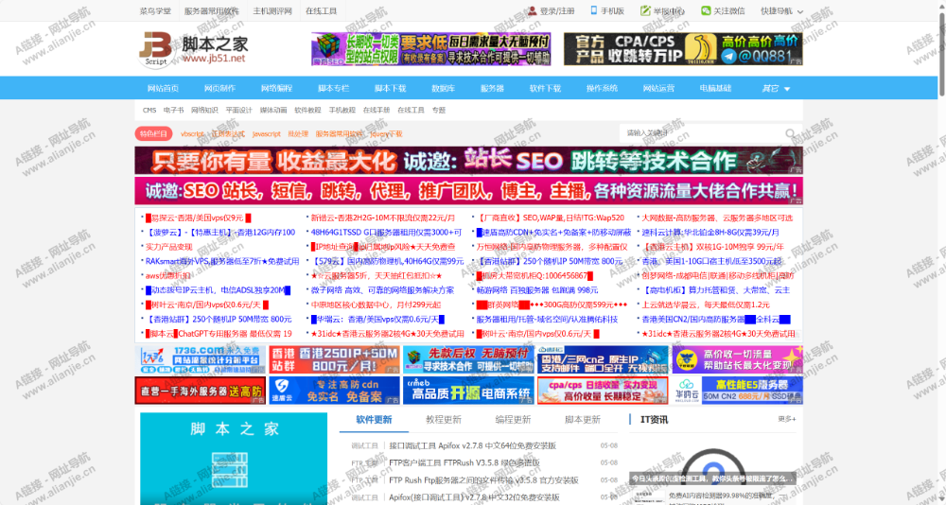Switch to the 脚本更新 tab

583,420
